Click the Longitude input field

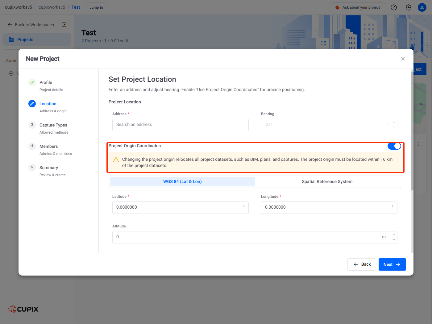pos(329,208)
